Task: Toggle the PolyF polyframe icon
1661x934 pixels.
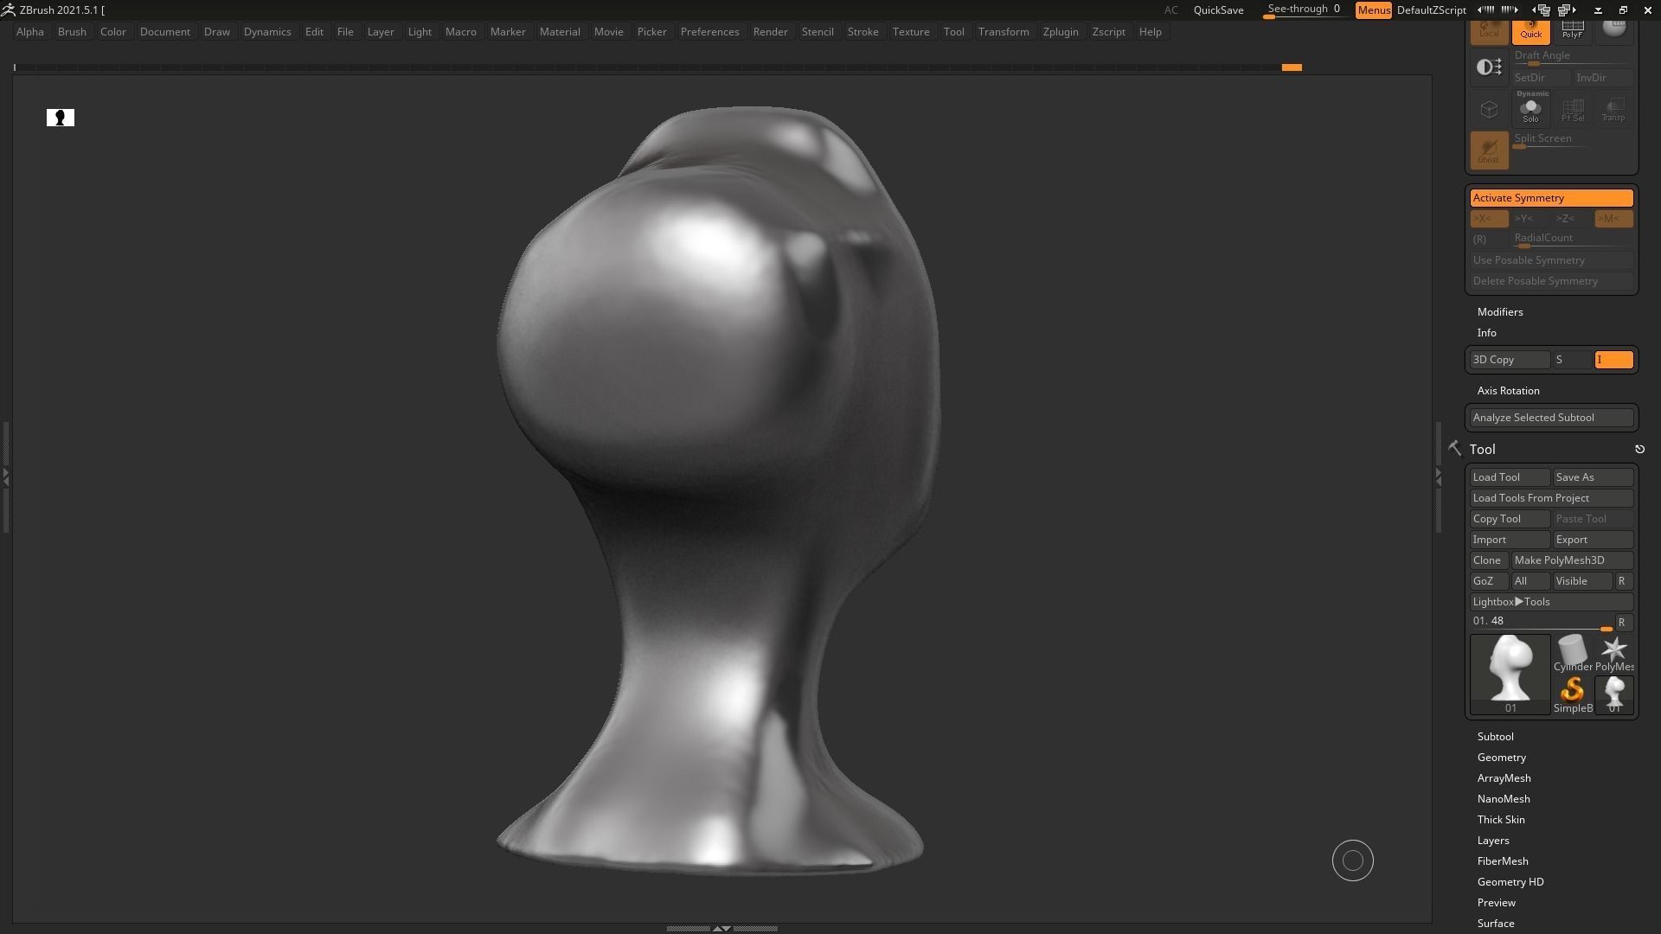Action: pos(1572,31)
